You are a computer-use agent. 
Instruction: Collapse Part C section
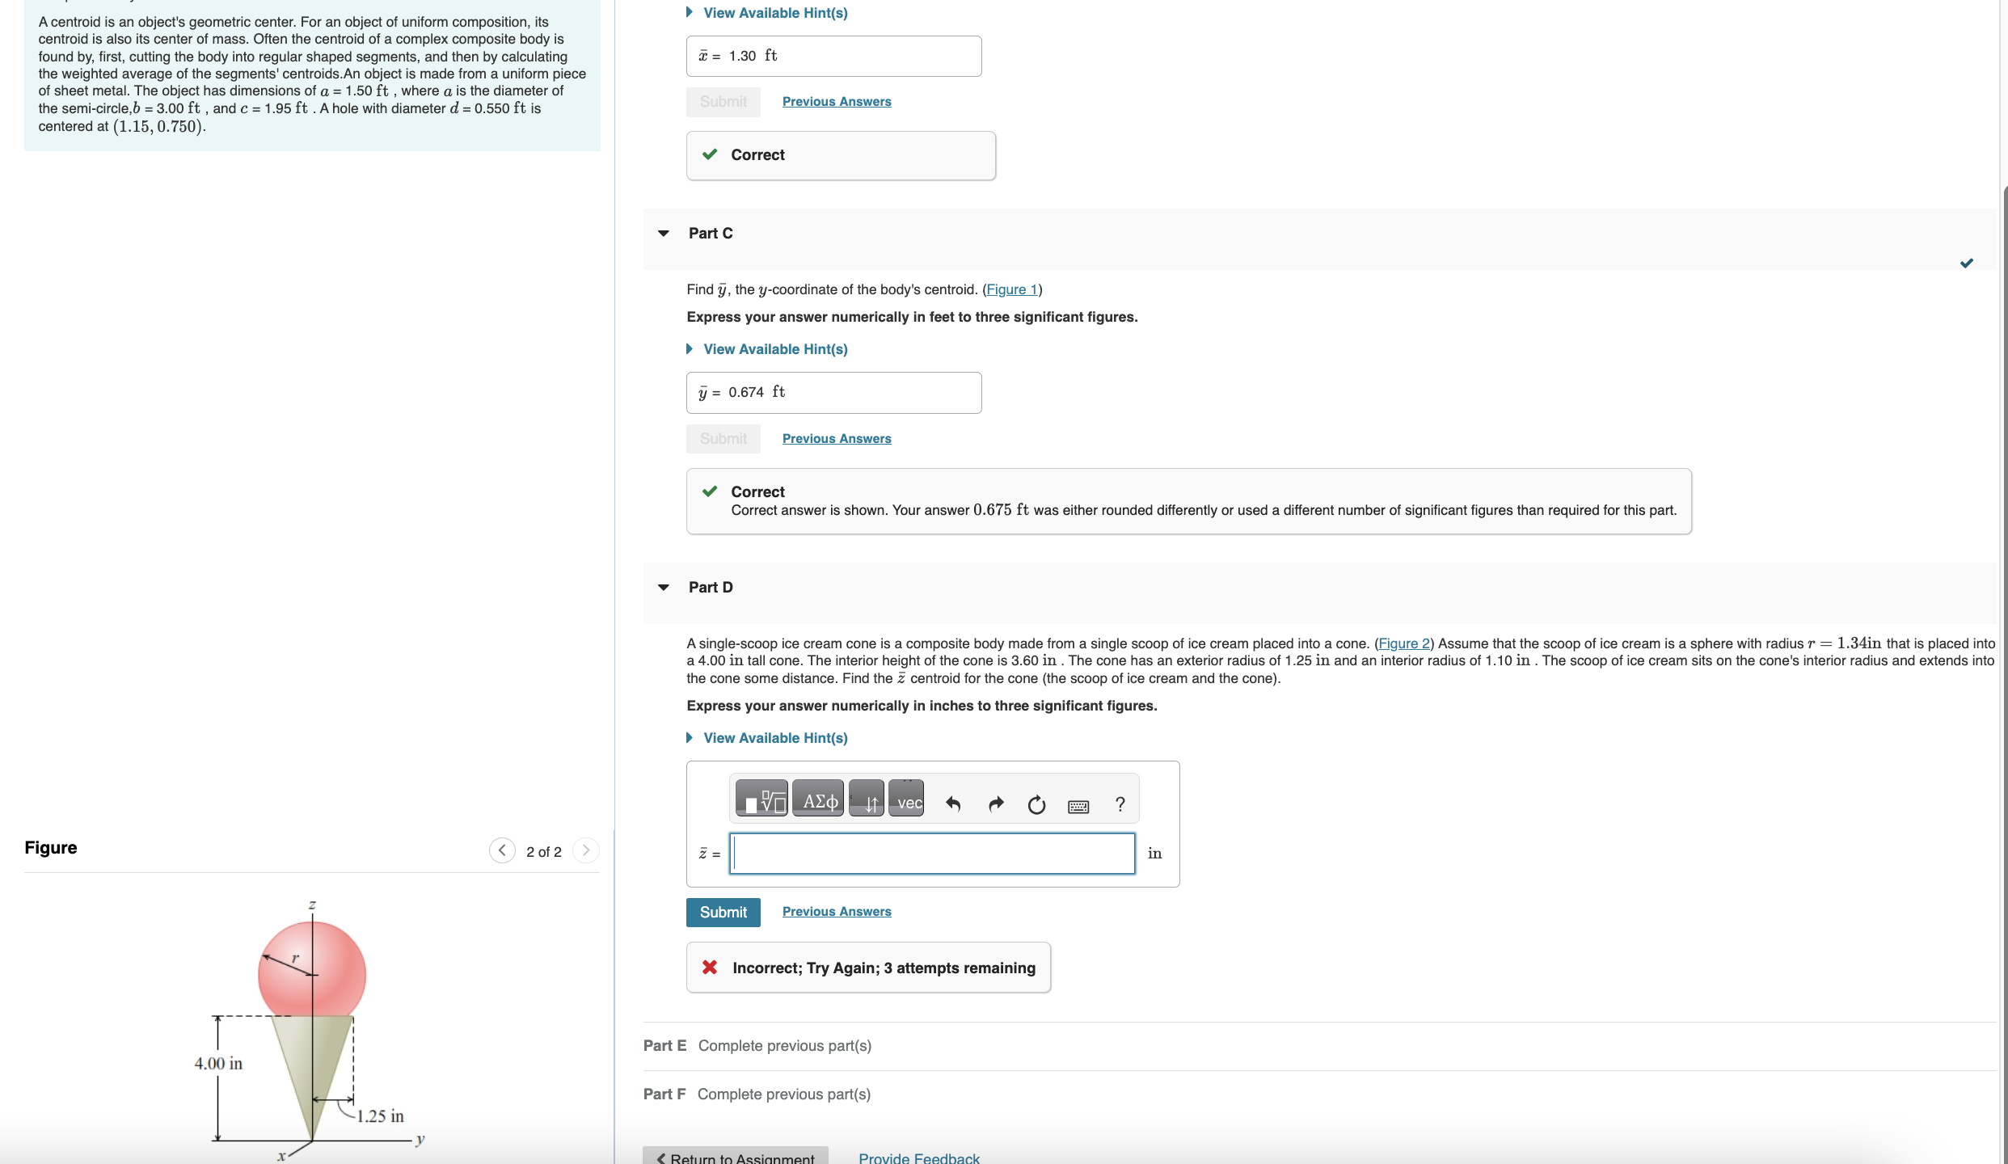pos(664,234)
